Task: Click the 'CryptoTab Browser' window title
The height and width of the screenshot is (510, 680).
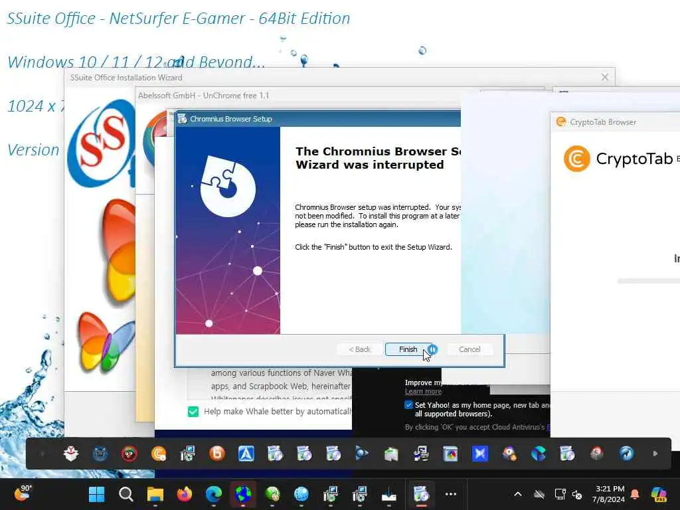Action: [603, 122]
